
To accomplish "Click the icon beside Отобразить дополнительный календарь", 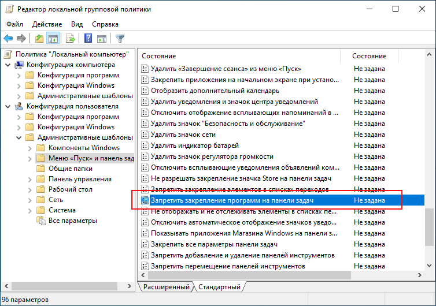I will [x=145, y=91].
